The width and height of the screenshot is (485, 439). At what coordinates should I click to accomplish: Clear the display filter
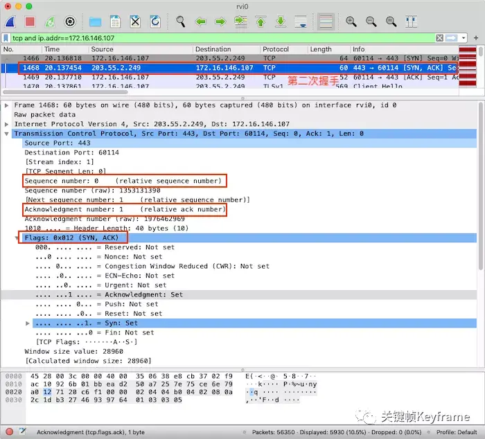pos(439,38)
